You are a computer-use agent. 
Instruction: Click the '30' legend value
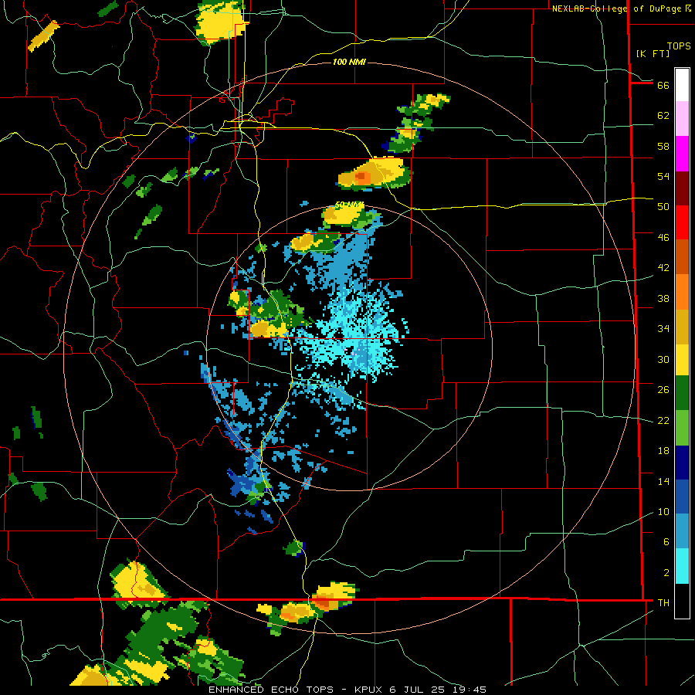tap(663, 359)
